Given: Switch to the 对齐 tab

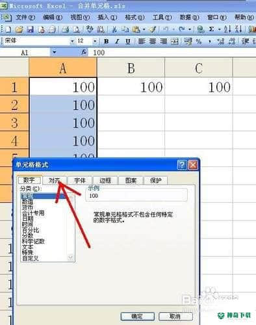Looking at the screenshot, I should click(x=54, y=180).
